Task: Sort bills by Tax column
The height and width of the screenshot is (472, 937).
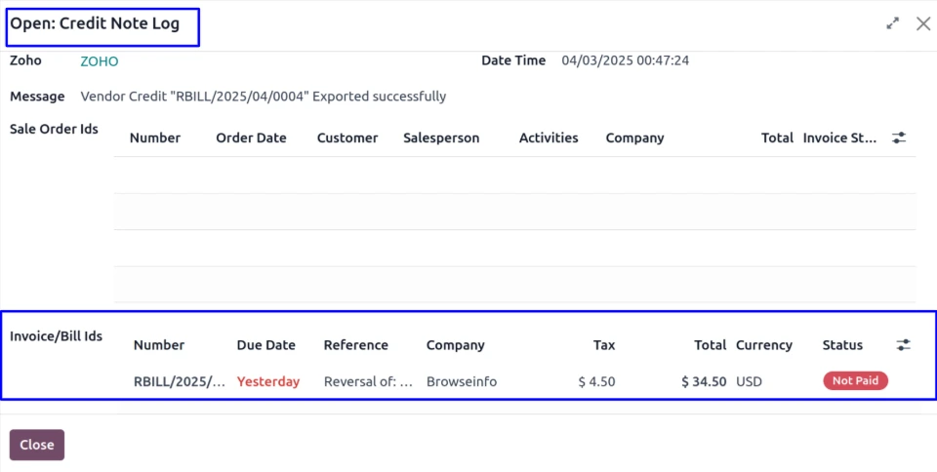Action: 604,345
